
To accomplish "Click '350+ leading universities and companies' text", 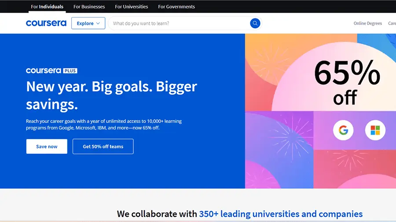I will pos(281,214).
